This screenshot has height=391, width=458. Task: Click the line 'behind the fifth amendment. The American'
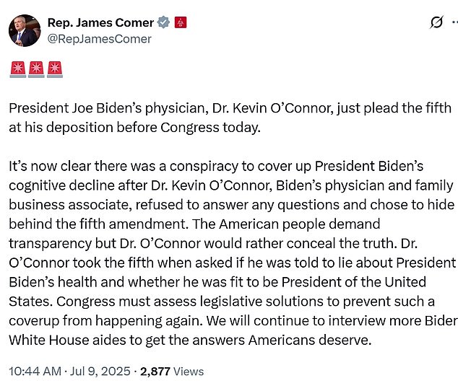[194, 224]
